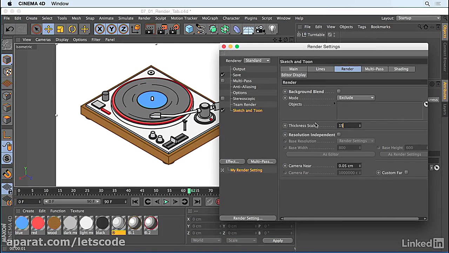Jump to end of timeline
Screen dimensions: 449x253
click(x=197, y=201)
